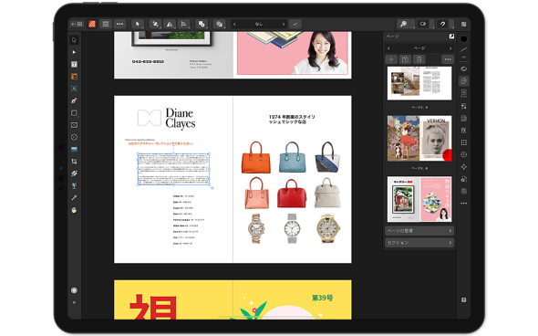Select the Node tool arrow
Viewport: 538px width, 336px height.
click(74, 52)
